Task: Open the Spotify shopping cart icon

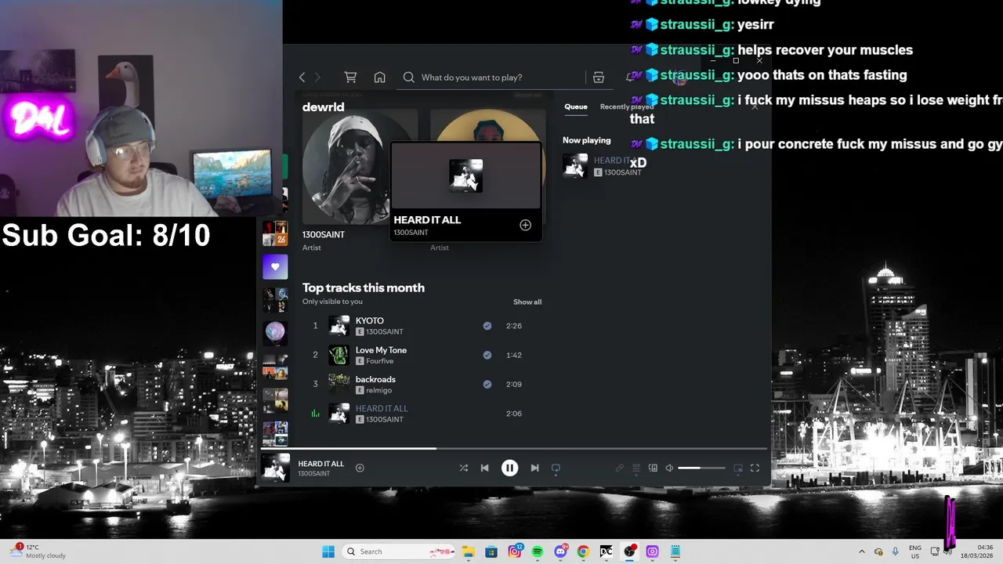Action: tap(350, 77)
